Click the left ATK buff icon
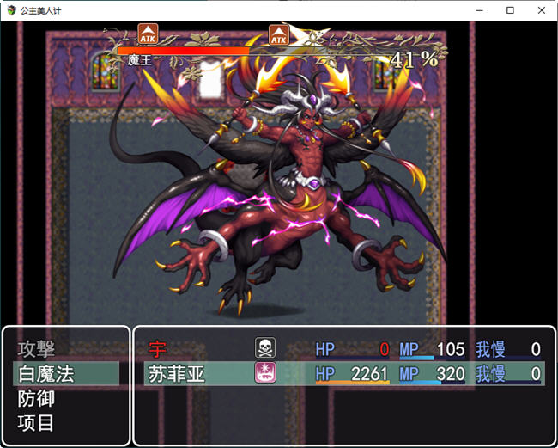Image resolution: width=558 pixels, height=448 pixels. coord(147,34)
